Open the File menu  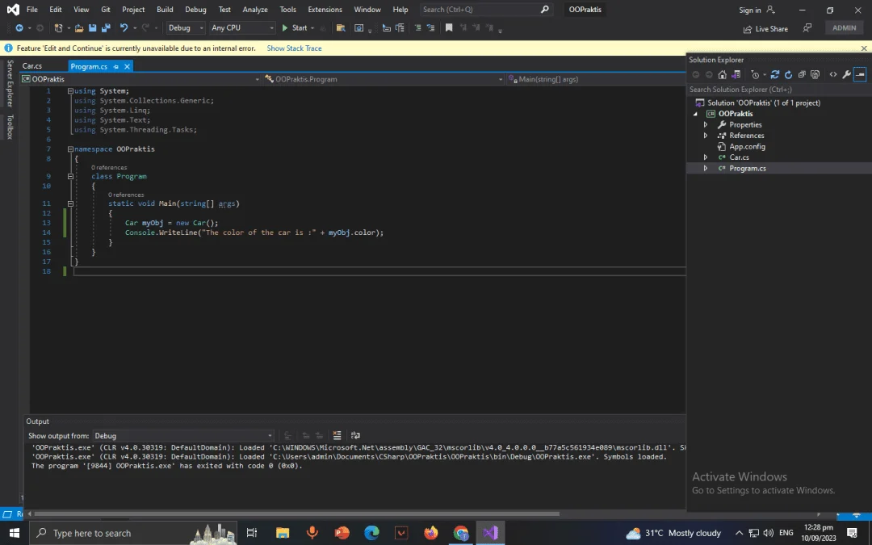click(32, 10)
